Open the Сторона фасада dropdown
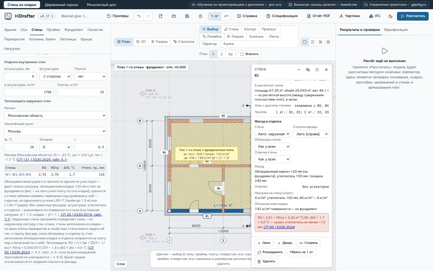433x271 pixels. pos(311,134)
